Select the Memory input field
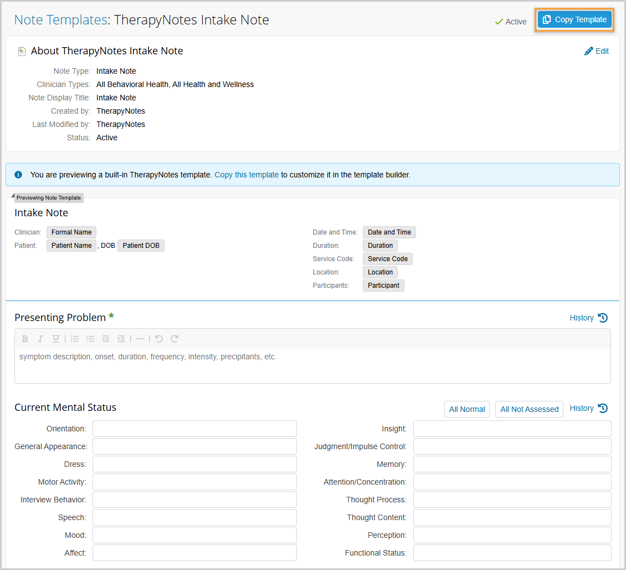The image size is (626, 570). click(x=512, y=464)
